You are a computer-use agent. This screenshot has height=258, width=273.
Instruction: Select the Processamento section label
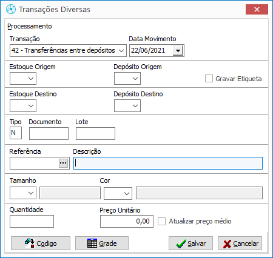pos(30,26)
